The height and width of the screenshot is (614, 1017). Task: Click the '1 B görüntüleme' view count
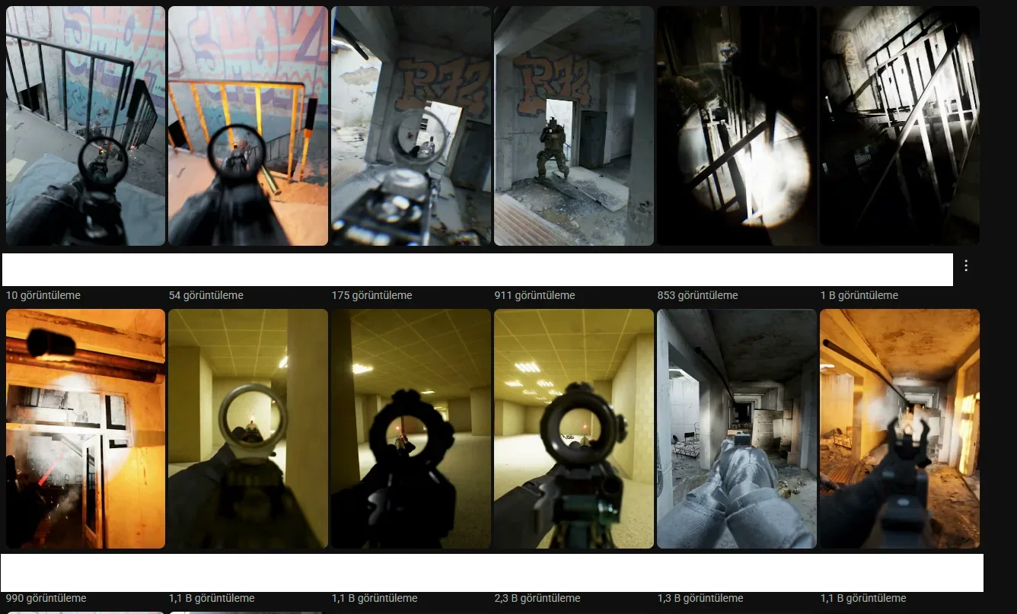tap(859, 295)
